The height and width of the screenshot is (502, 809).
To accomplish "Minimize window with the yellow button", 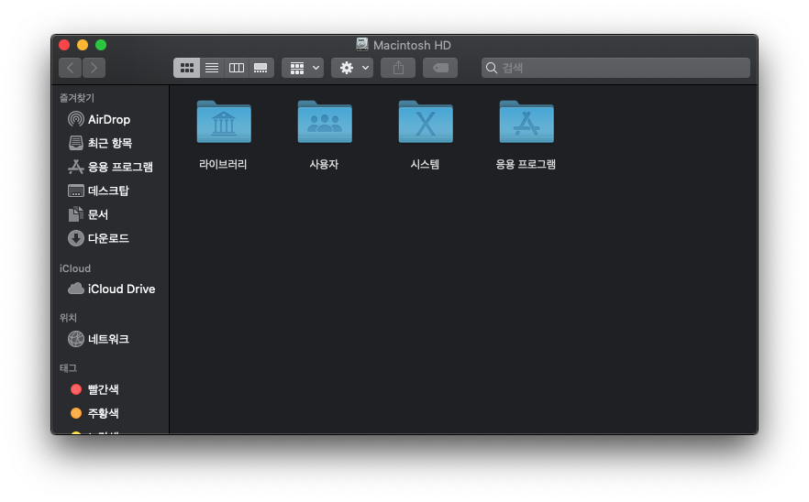I will click(83, 46).
